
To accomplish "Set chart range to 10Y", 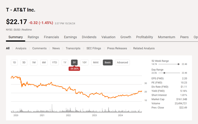I will coord(84,62).
